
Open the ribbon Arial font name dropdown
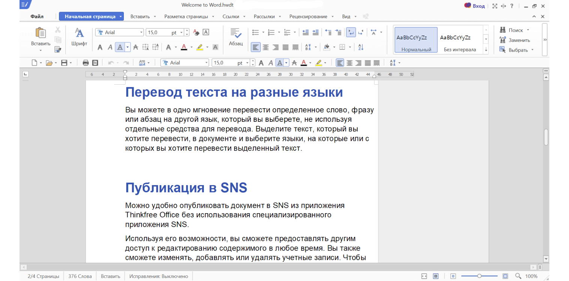coord(141,33)
